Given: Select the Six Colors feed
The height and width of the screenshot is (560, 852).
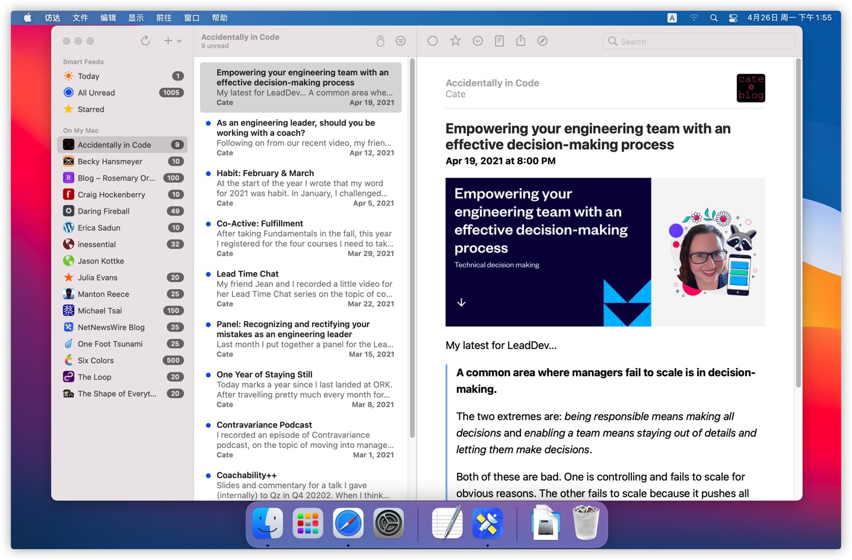Looking at the screenshot, I should [x=123, y=360].
